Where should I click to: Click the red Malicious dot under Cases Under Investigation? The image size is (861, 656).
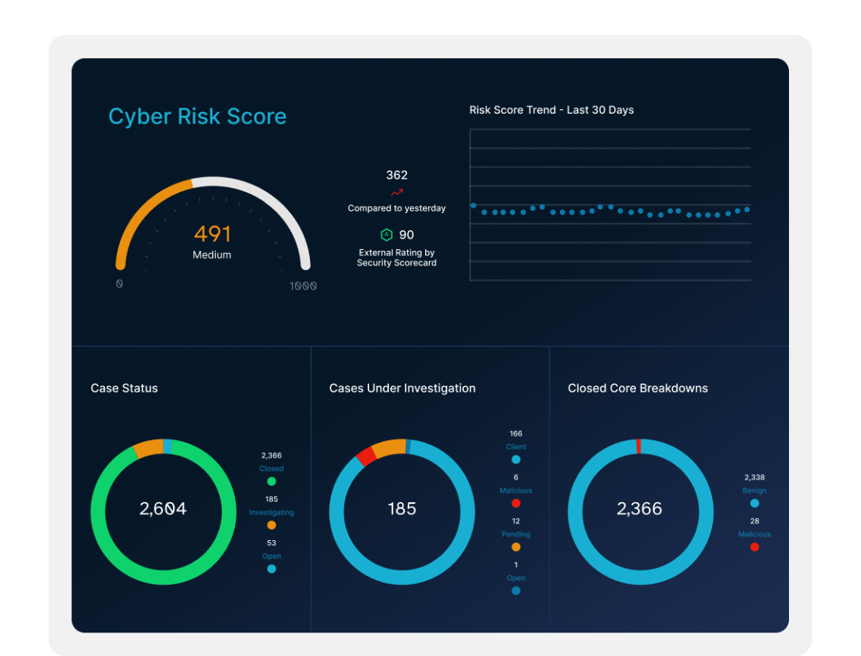(516, 503)
